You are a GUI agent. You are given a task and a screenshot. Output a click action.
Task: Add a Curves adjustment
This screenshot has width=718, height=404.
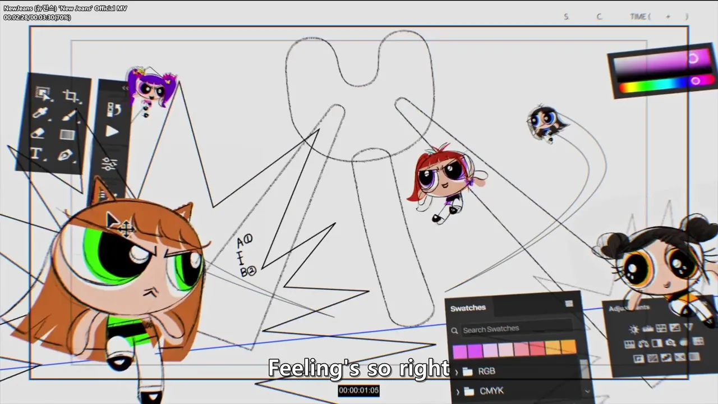tap(661, 328)
